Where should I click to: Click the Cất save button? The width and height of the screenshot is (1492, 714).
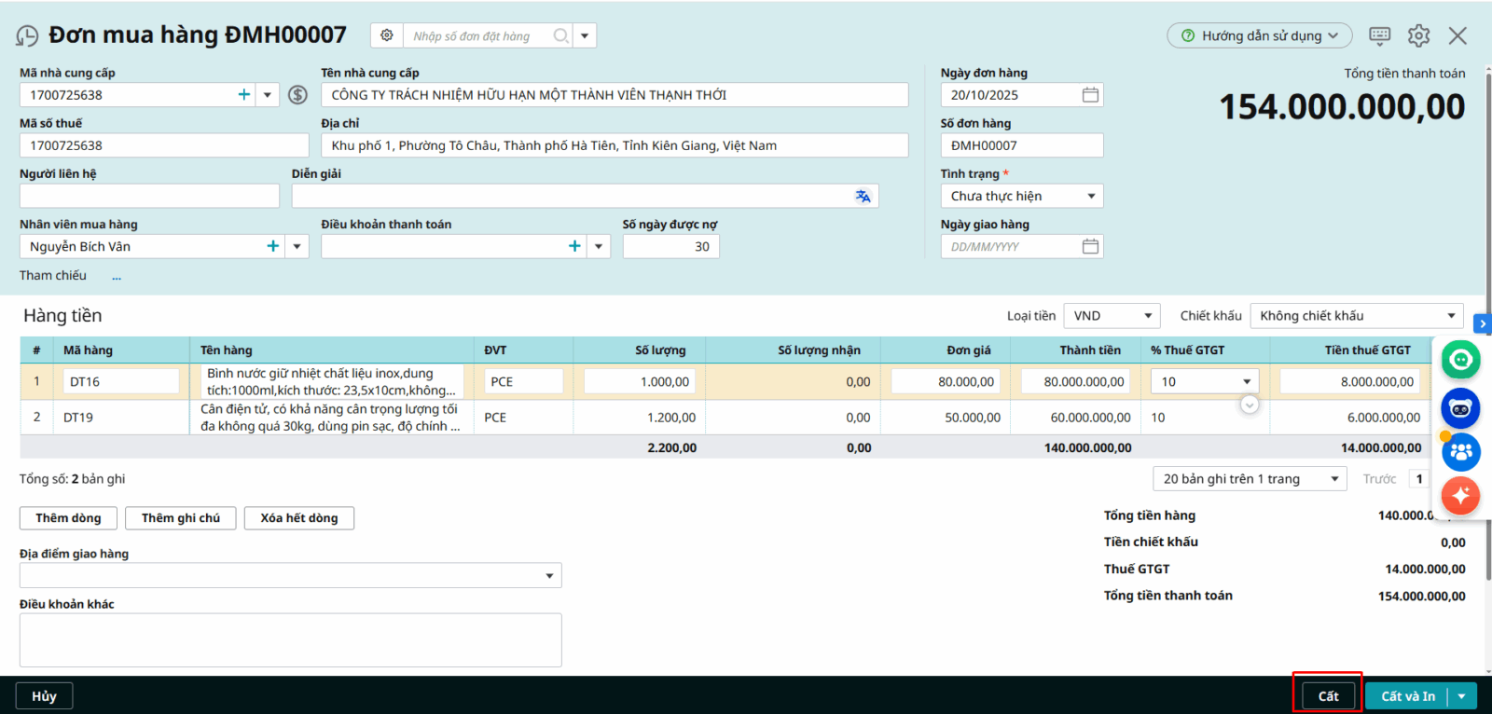click(1328, 696)
